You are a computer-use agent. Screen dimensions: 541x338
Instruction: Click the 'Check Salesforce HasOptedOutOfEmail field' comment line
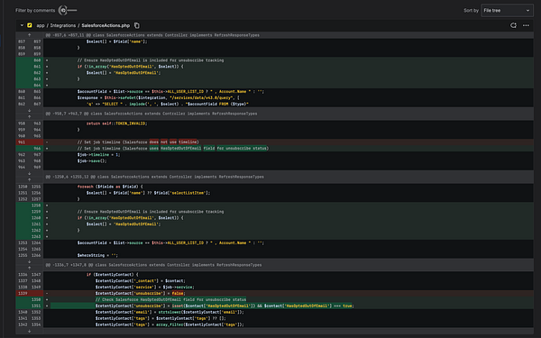tap(170, 300)
